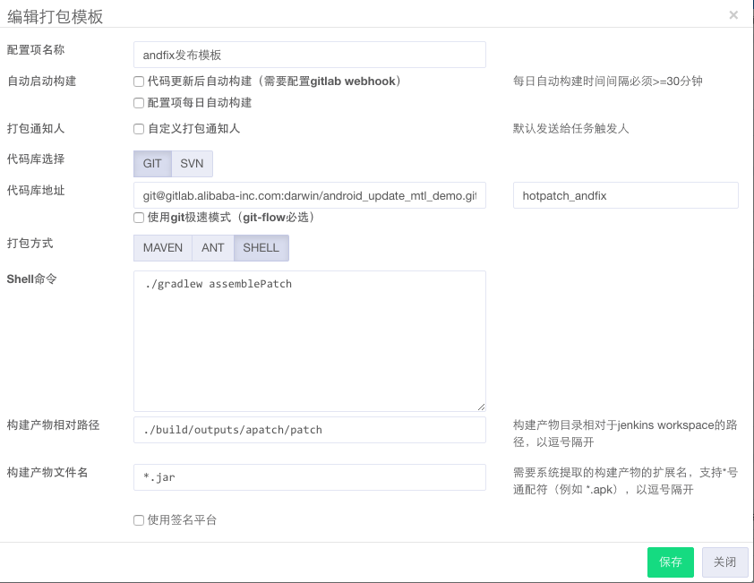Choose ANT packaging method

point(213,248)
